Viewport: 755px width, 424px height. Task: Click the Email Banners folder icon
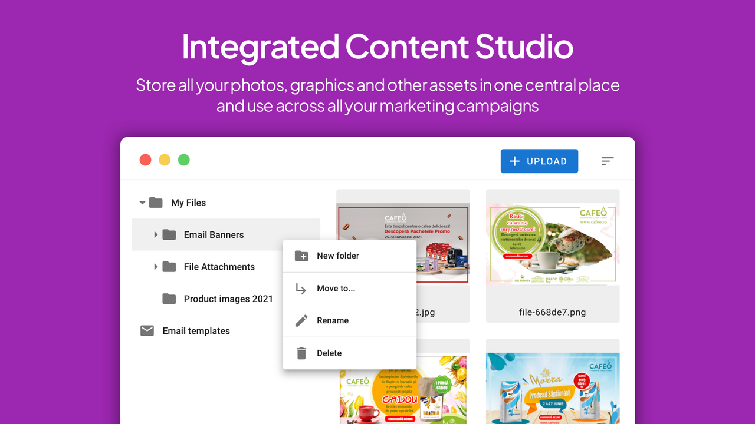169,234
